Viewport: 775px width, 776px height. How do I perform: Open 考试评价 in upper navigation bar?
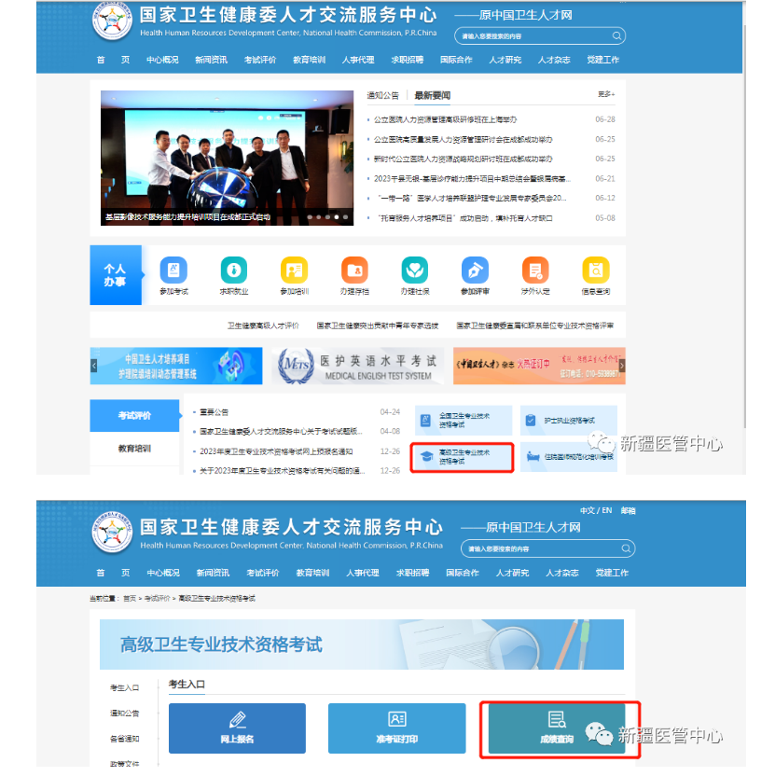pyautogui.click(x=260, y=60)
